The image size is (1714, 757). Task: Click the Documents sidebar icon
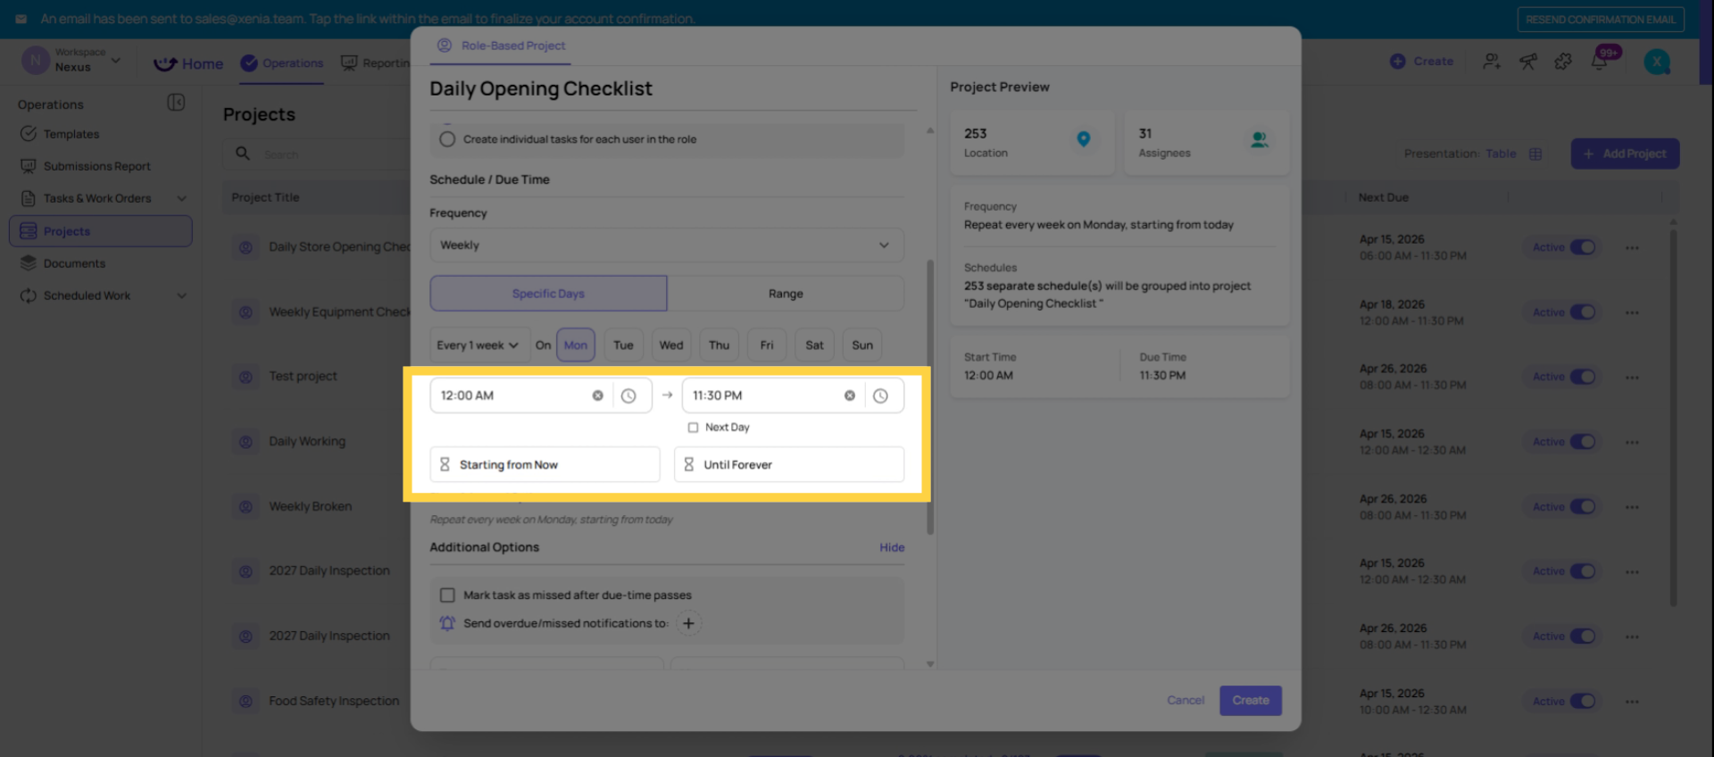[29, 263]
